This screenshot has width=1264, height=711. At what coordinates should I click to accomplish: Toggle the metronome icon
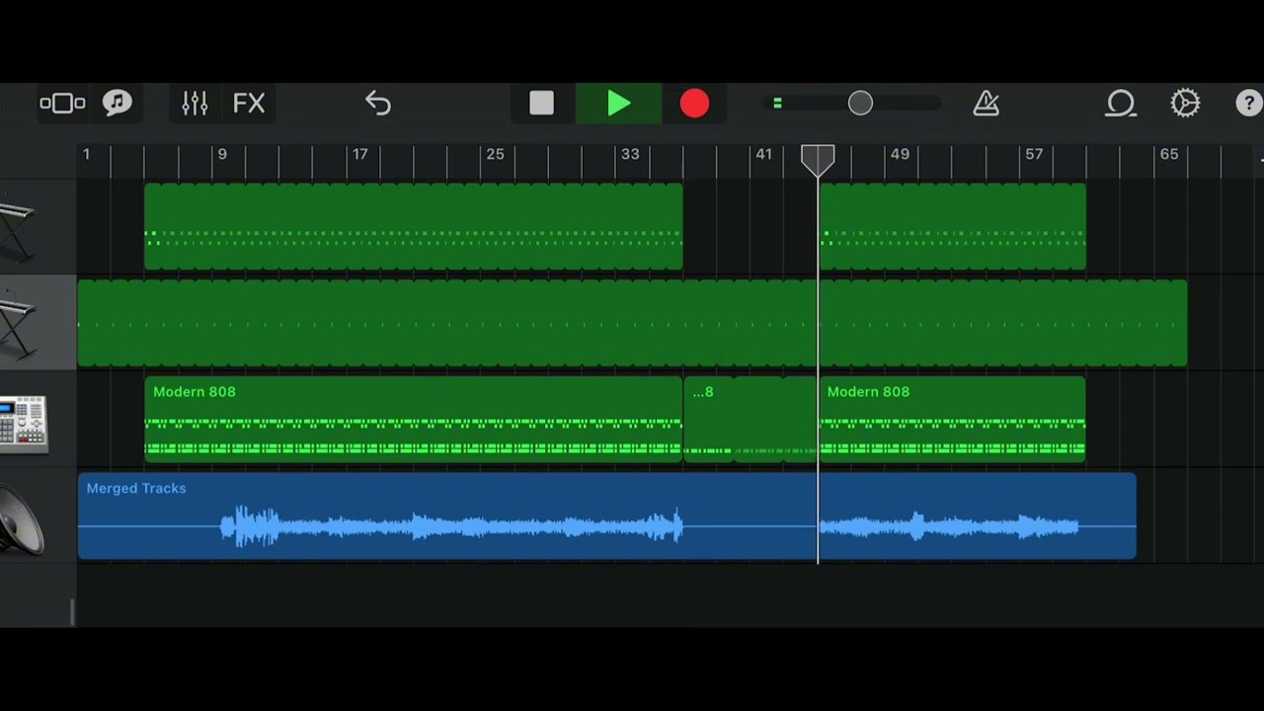click(987, 104)
